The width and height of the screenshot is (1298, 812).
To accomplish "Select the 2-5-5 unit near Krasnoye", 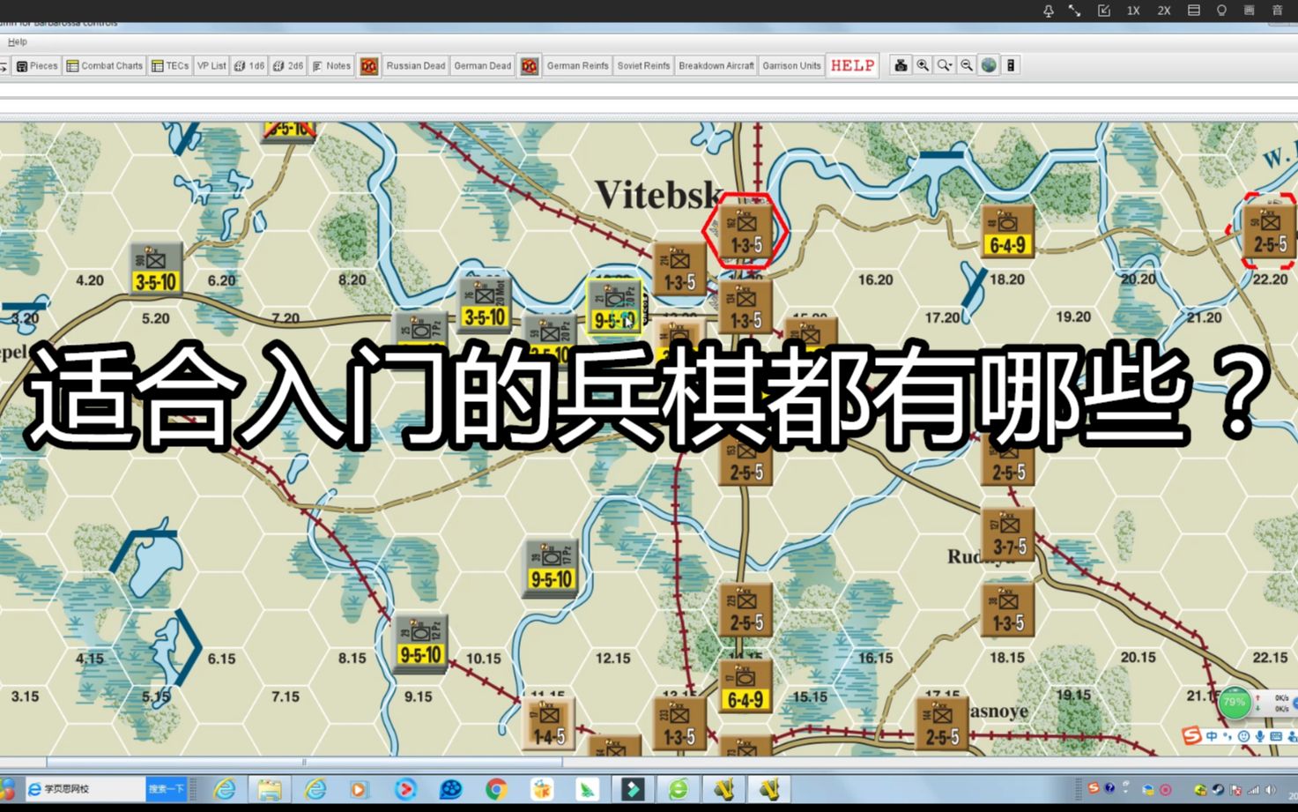I will coord(942,724).
